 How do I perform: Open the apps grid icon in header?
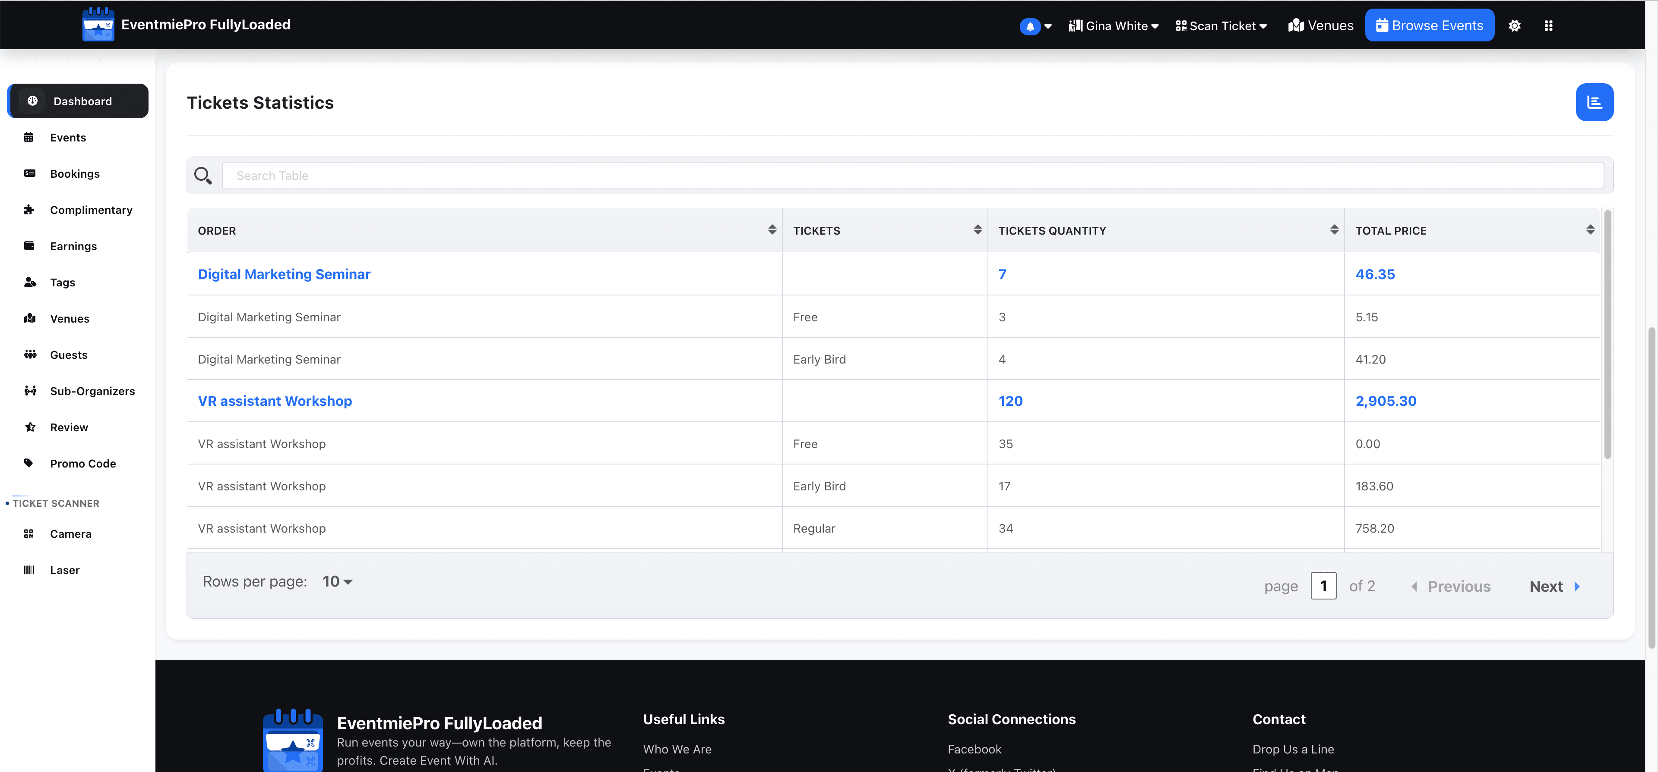[1549, 26]
